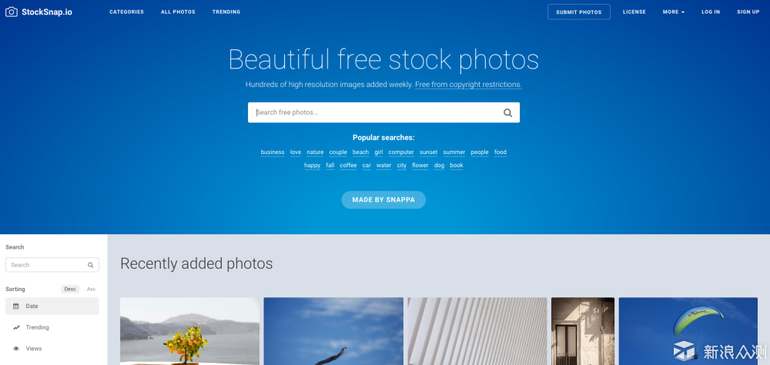The image size is (770, 365).
Task: Open the orange tree photo thumbnail
Action: (189, 331)
